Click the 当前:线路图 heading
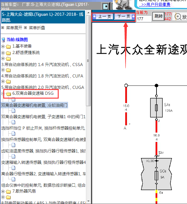The image size is (187, 204). [x=17, y=40]
